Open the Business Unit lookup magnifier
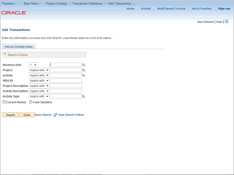234x175 pixels. [x=84, y=65]
